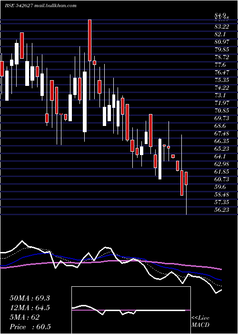The image size is (238, 334).
Task: Click the 71.97 axis label
Action: point(222,103)
